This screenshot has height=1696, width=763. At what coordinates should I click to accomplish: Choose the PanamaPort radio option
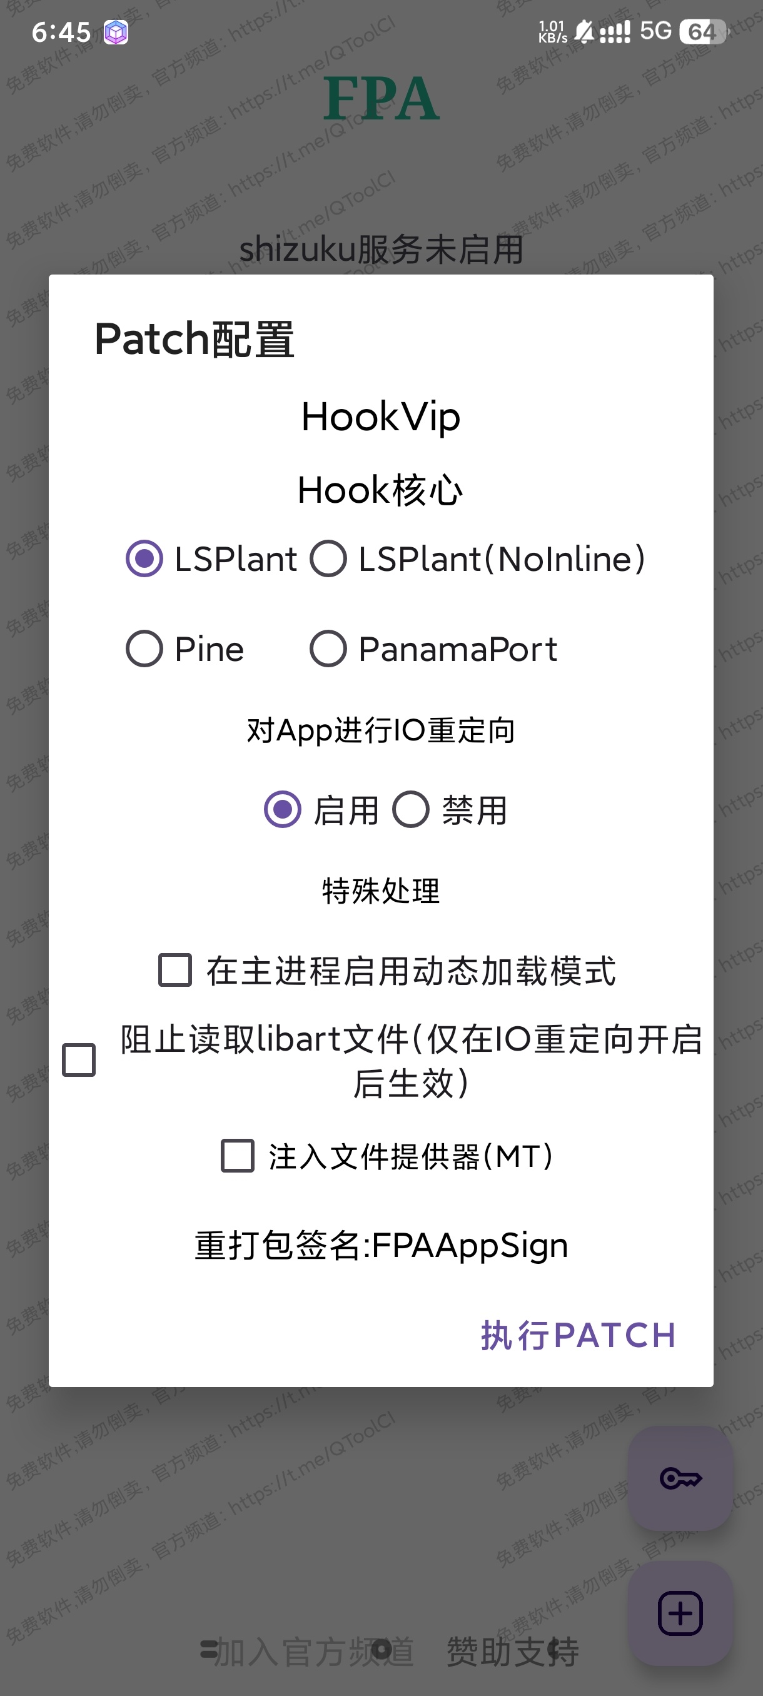[x=328, y=649]
